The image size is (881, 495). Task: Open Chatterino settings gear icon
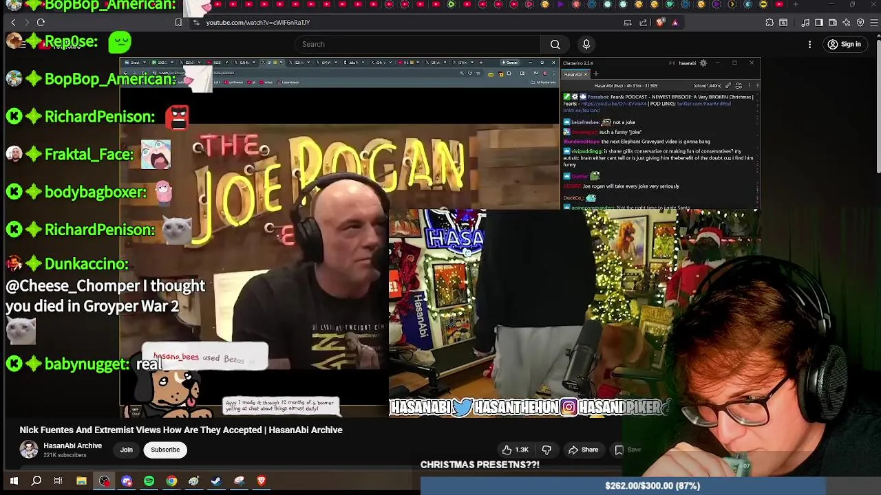click(x=703, y=63)
